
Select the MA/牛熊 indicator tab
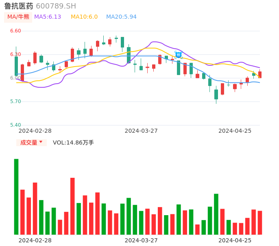pos(18,17)
